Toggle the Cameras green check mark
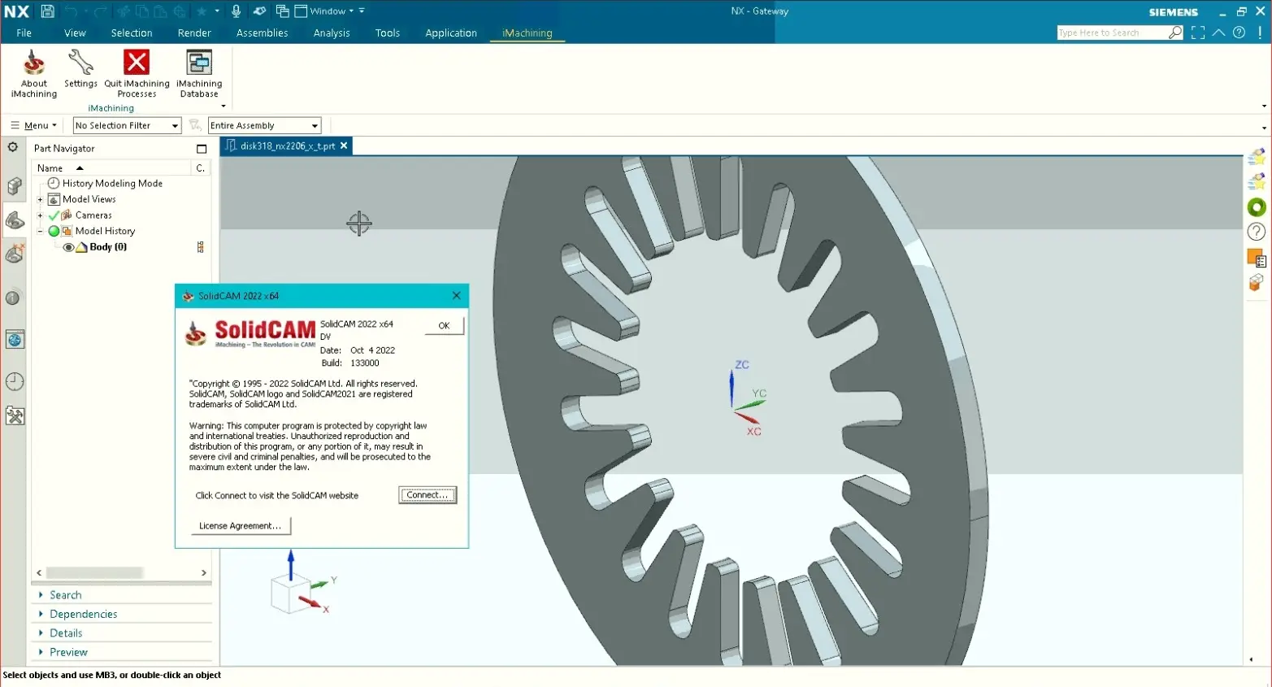Image resolution: width=1272 pixels, height=687 pixels. coord(54,215)
